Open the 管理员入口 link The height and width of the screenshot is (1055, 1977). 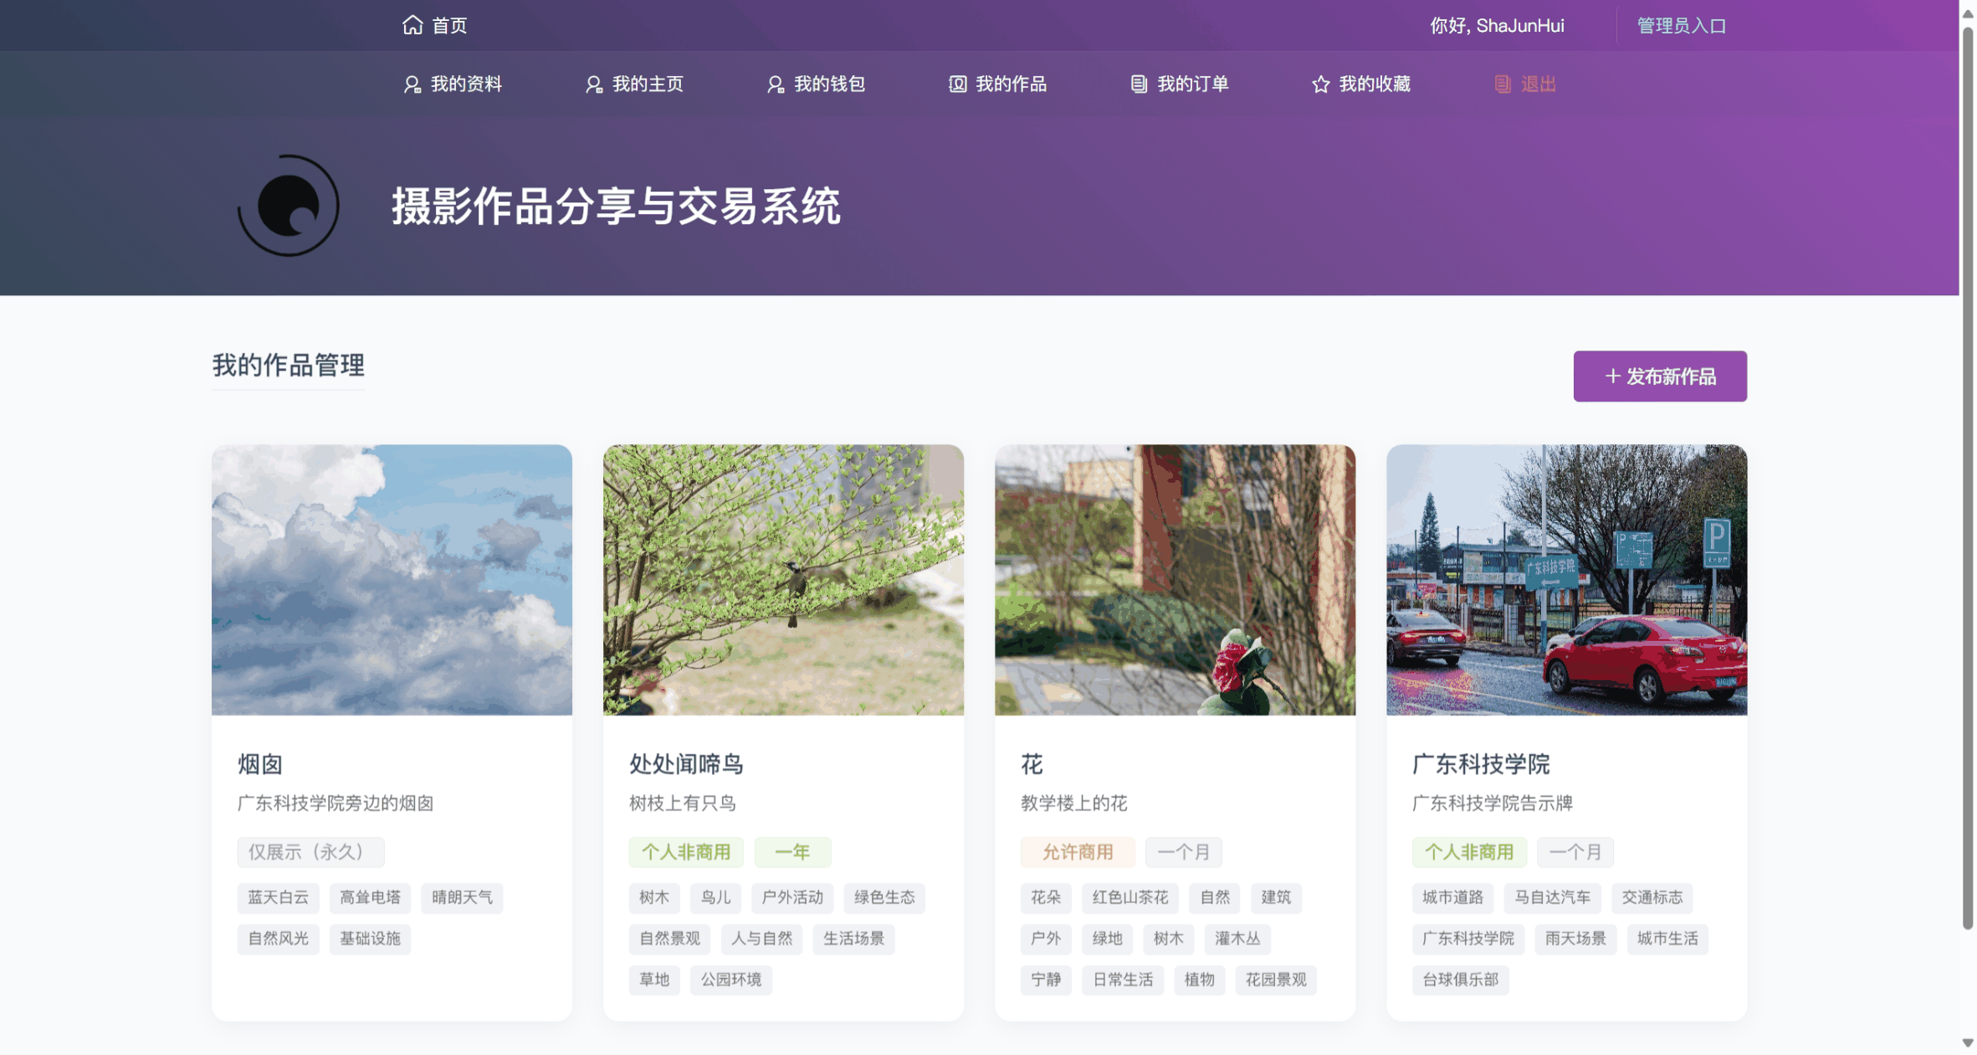(1681, 26)
